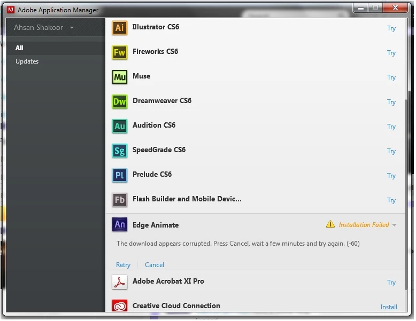Viewport: 416px width, 321px height.
Task: Try Prelude CS6
Action: click(x=391, y=176)
